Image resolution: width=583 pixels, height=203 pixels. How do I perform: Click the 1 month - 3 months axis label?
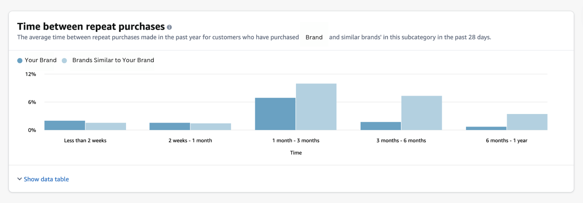point(296,140)
